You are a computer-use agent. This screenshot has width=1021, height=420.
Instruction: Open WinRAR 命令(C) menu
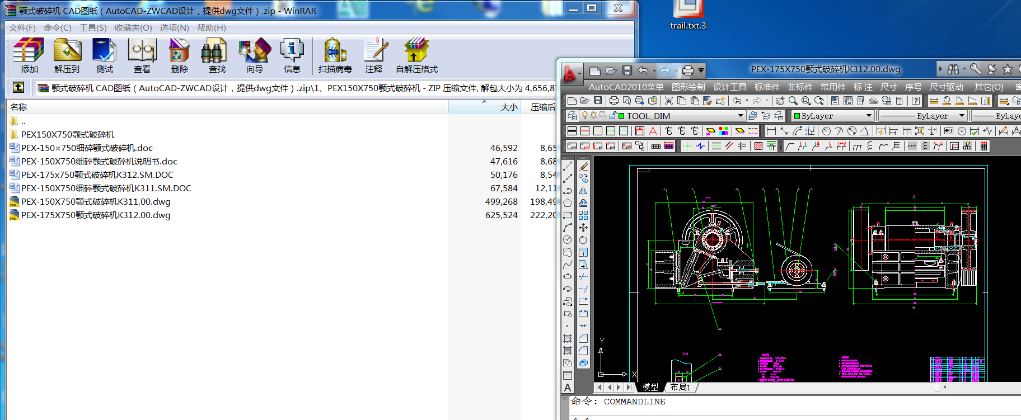(x=58, y=27)
